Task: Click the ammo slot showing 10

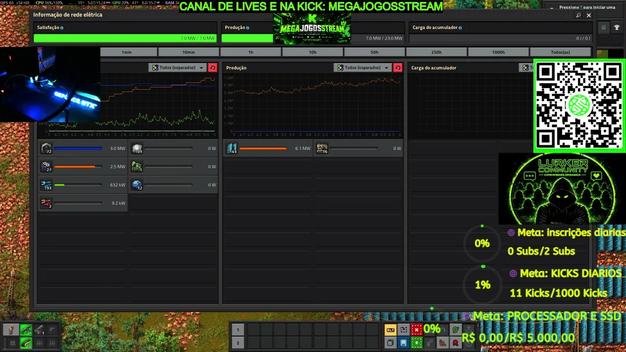Action: click(x=26, y=343)
